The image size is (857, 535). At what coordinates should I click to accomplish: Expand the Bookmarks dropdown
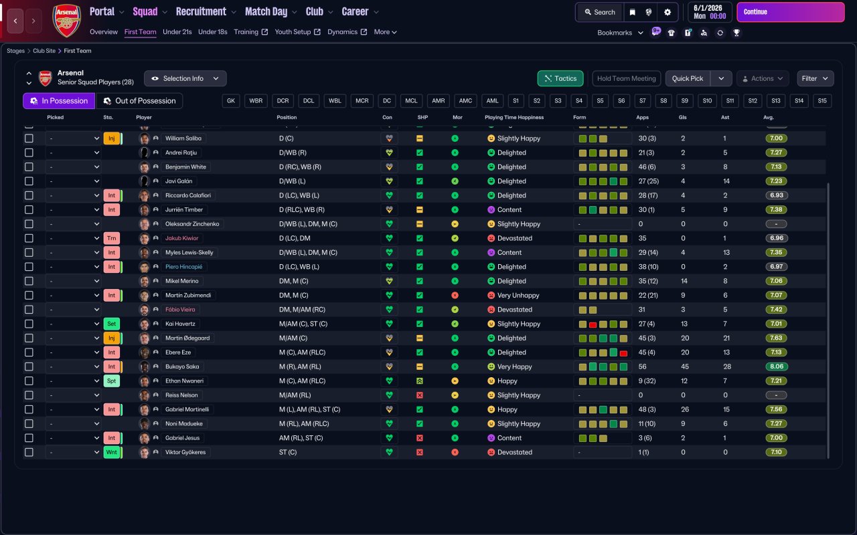tap(620, 33)
